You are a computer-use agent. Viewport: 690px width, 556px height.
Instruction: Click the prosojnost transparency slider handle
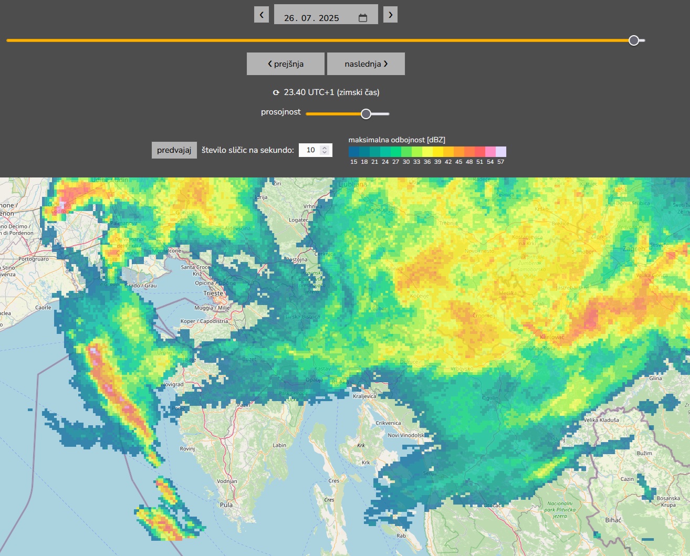(x=366, y=114)
